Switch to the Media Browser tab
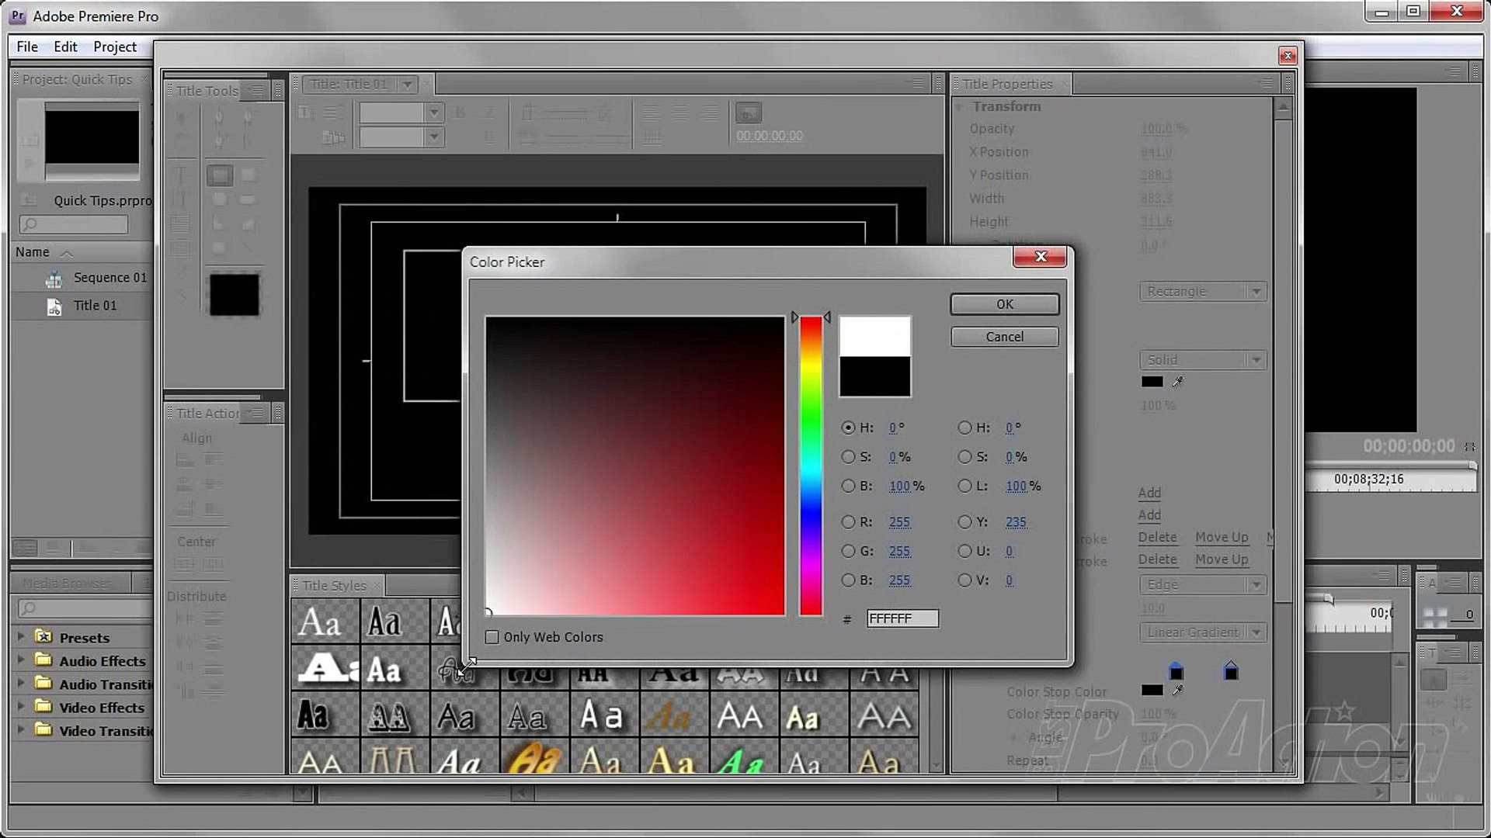This screenshot has width=1491, height=838. [x=67, y=583]
